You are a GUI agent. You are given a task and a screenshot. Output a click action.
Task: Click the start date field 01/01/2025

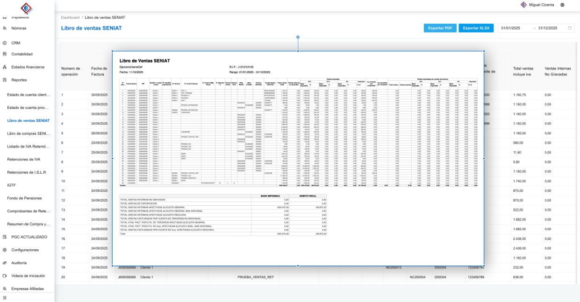511,28
